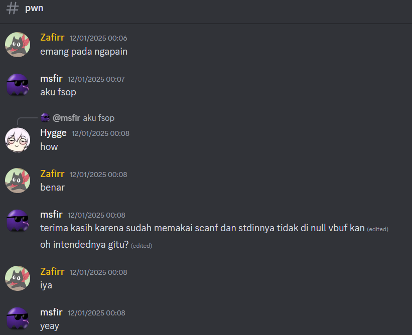Click Zafirr's avatar next to 'iya'

tap(18, 278)
